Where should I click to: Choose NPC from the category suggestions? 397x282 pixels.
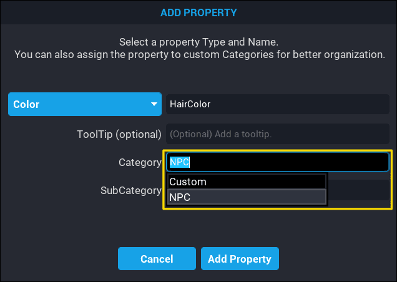[247, 197]
